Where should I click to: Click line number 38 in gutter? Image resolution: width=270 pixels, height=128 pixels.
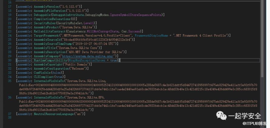click(x=10, y=117)
